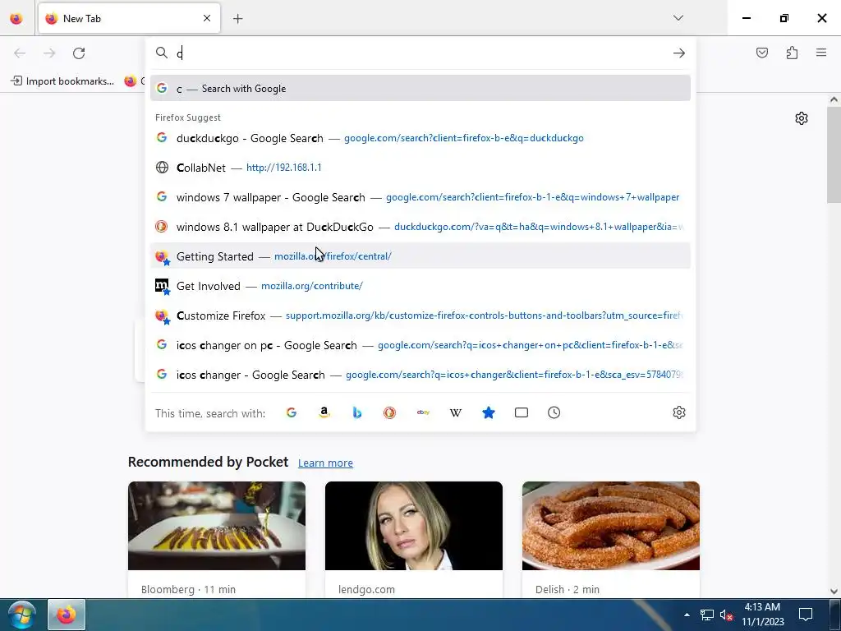Image resolution: width=841 pixels, height=631 pixels.
Task: Go forward using the forward arrow
Action: click(49, 53)
